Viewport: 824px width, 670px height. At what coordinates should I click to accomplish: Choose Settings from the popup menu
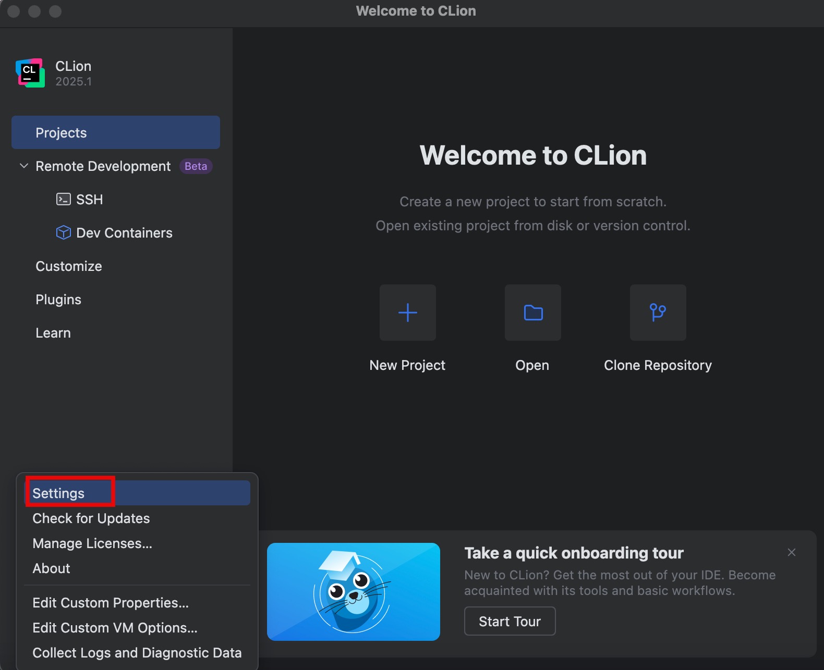click(58, 493)
